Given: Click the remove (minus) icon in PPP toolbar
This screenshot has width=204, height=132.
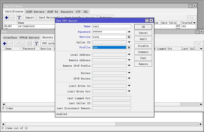Looking at the screenshot, I should pyautogui.click(x=10, y=43).
